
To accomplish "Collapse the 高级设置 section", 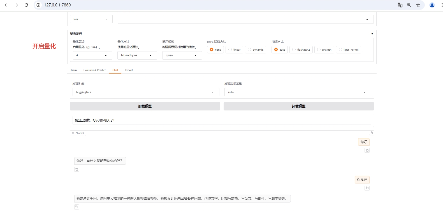I will 372,34.
